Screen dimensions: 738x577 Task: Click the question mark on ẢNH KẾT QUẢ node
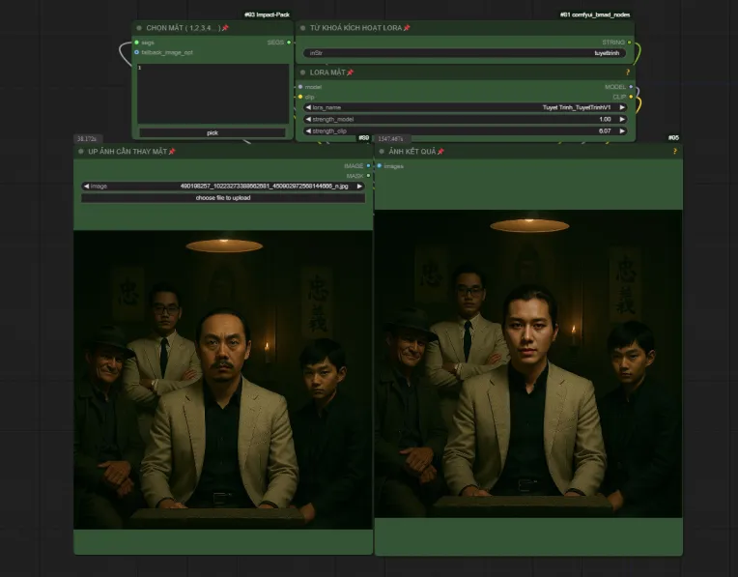point(674,152)
